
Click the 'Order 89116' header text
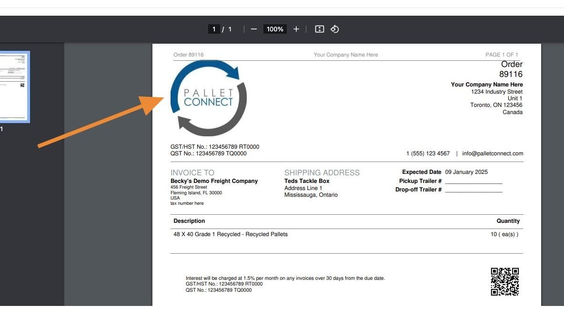pos(189,55)
